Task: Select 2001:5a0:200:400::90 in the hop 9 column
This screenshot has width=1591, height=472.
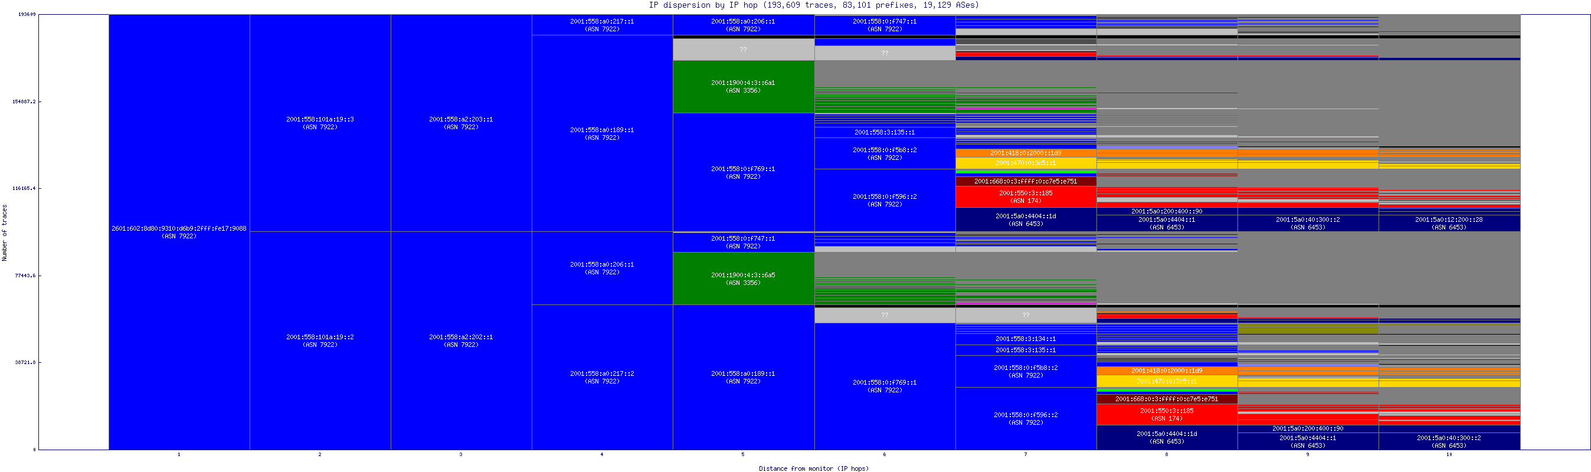Action: click(x=1308, y=429)
